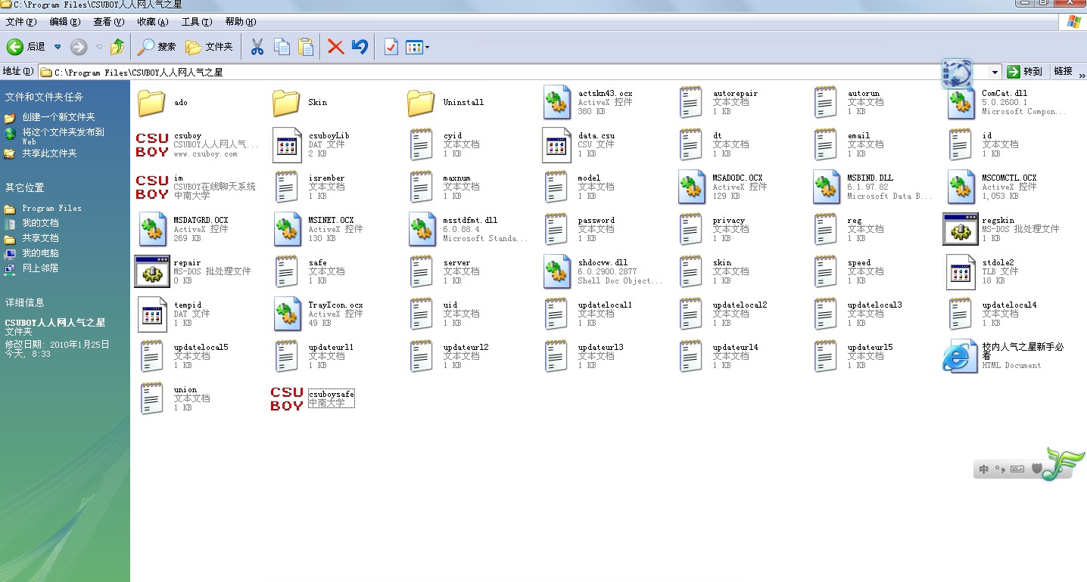
Task: Open the address bar dropdown arrow
Action: click(x=995, y=72)
